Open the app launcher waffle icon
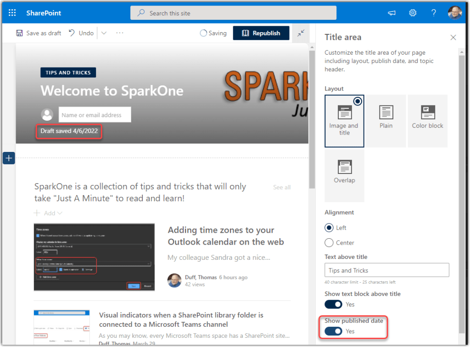The image size is (470, 347). click(x=12, y=13)
